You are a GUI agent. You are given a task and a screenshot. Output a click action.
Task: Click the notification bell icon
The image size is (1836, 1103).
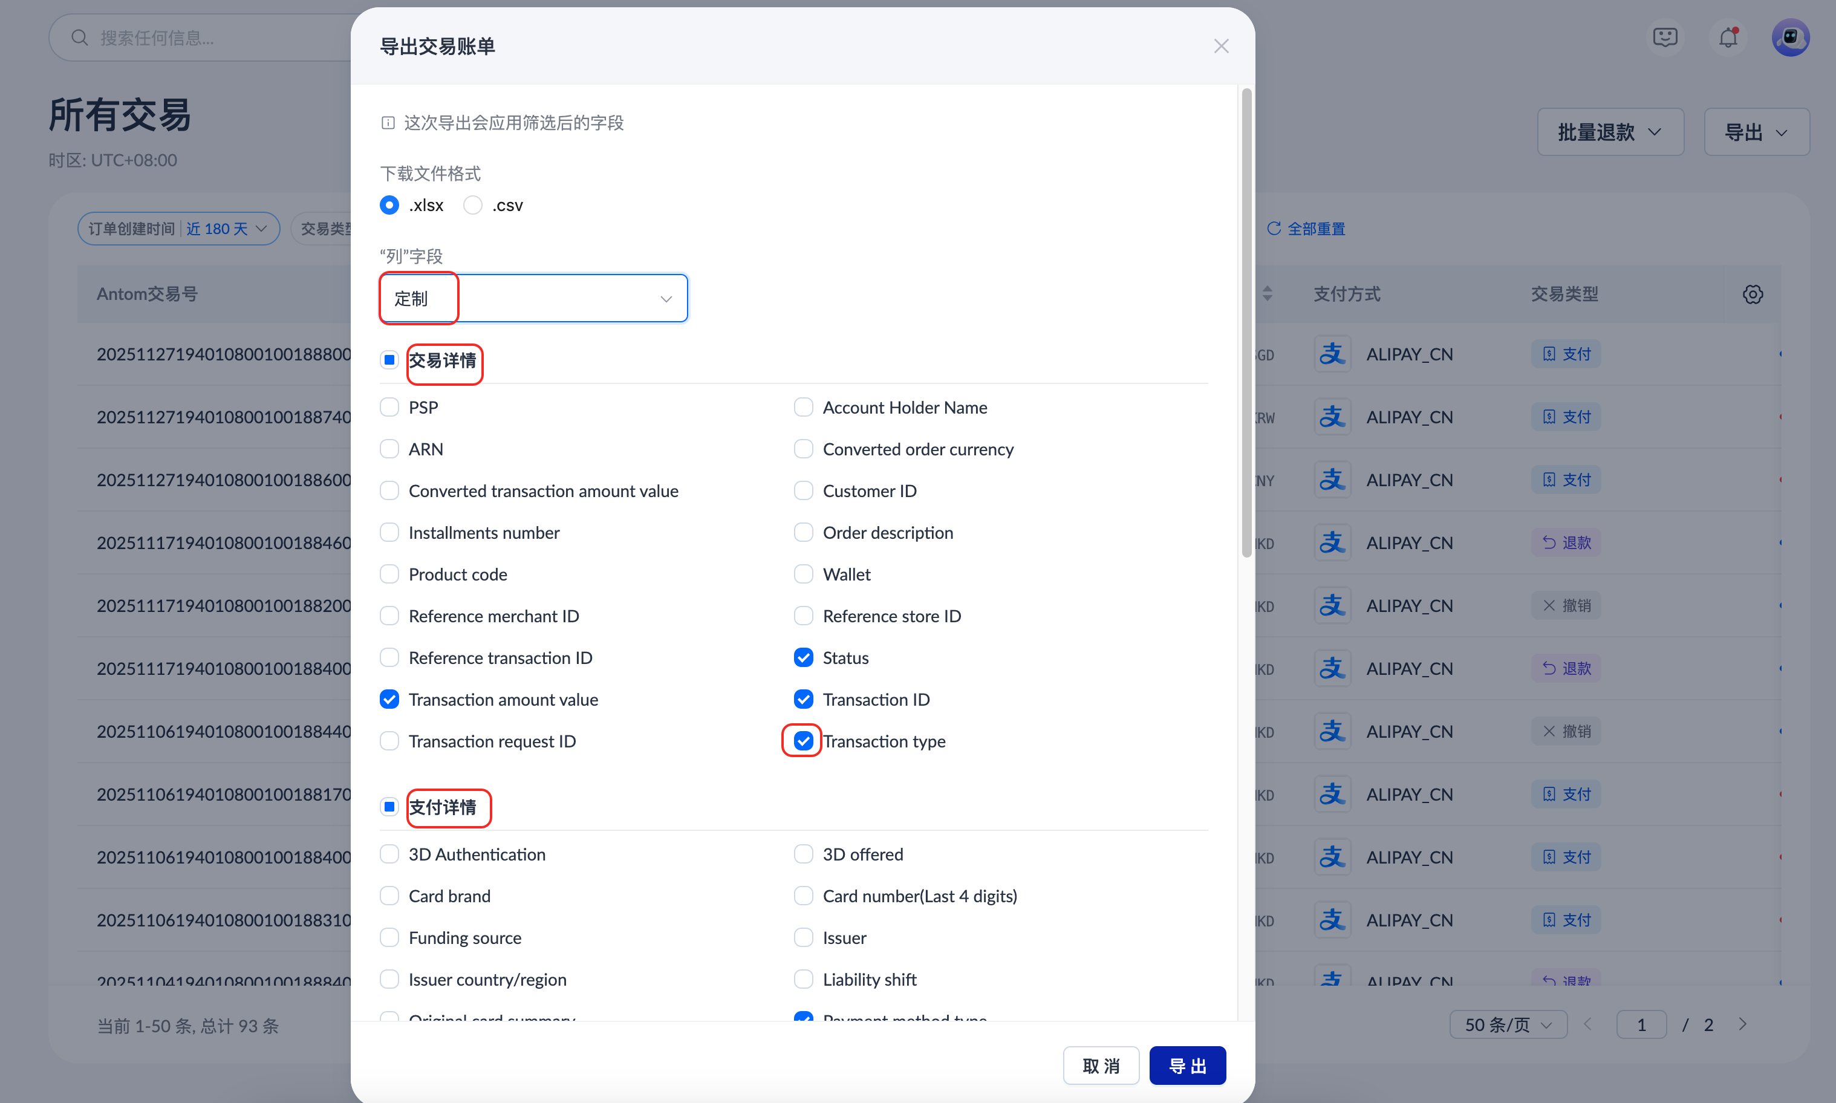(1728, 37)
